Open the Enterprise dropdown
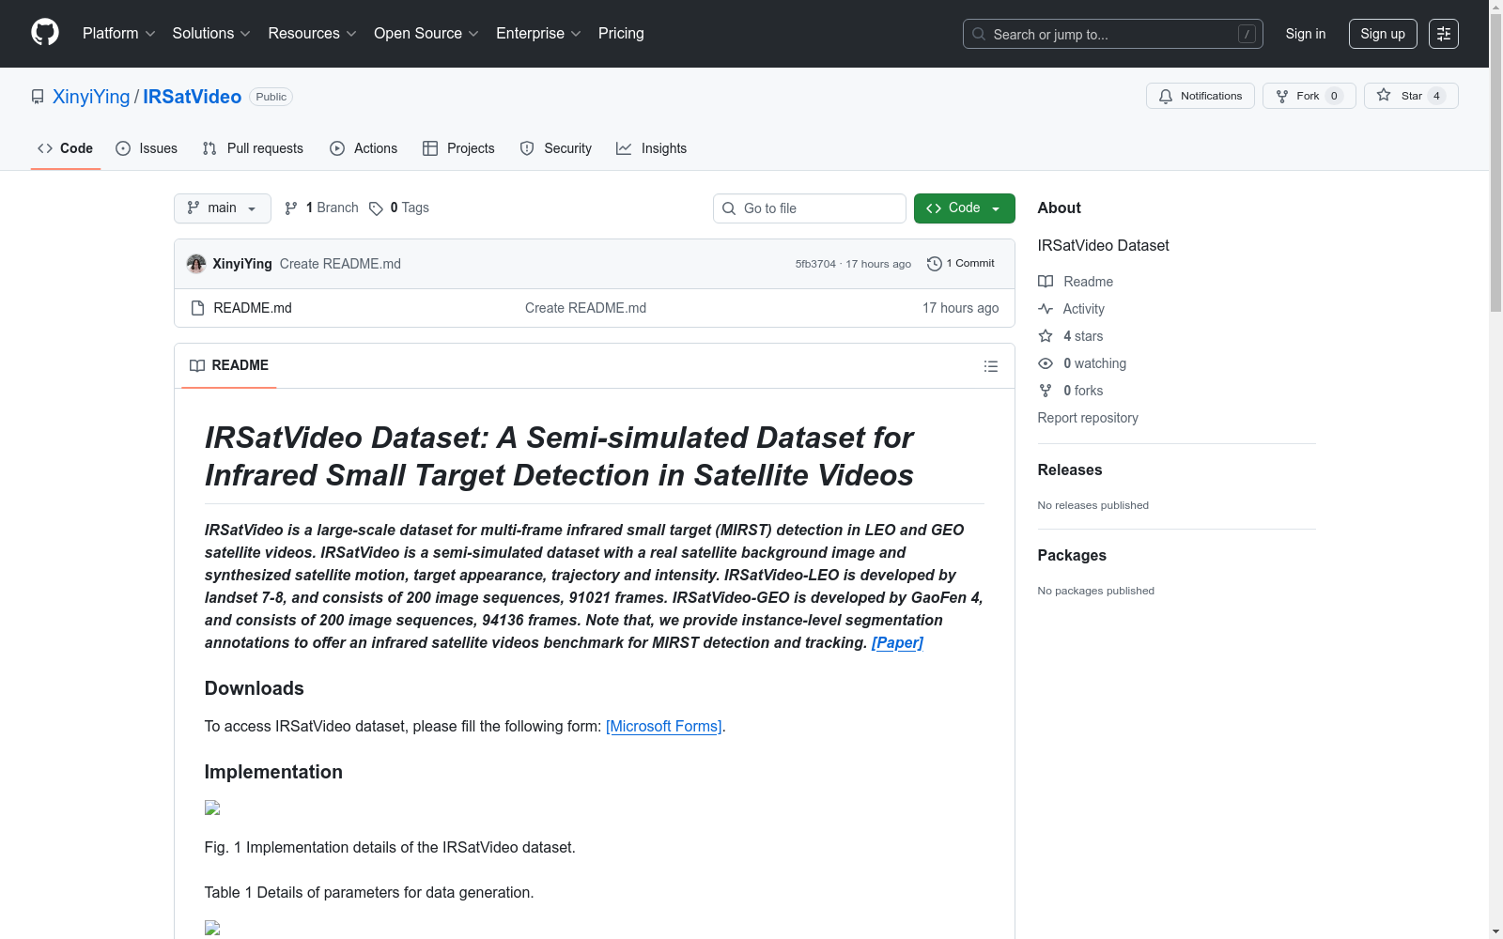The image size is (1503, 939). [538, 33]
